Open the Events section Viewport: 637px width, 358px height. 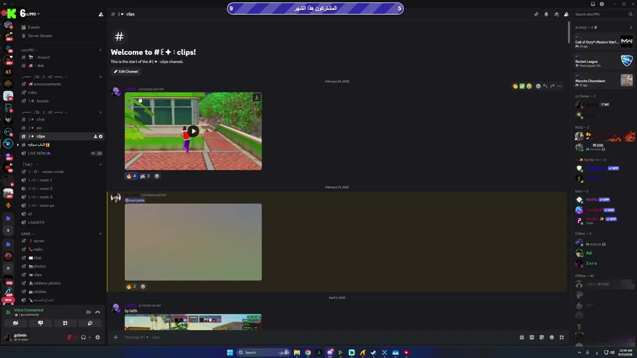pos(62,27)
